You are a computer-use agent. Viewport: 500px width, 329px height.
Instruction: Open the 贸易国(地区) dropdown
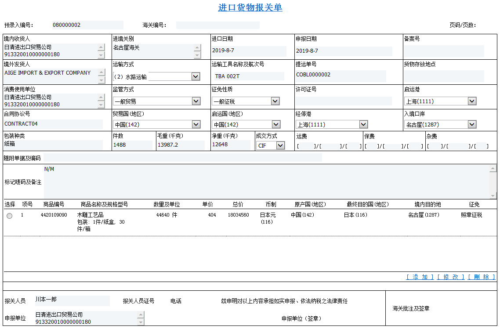(196, 124)
